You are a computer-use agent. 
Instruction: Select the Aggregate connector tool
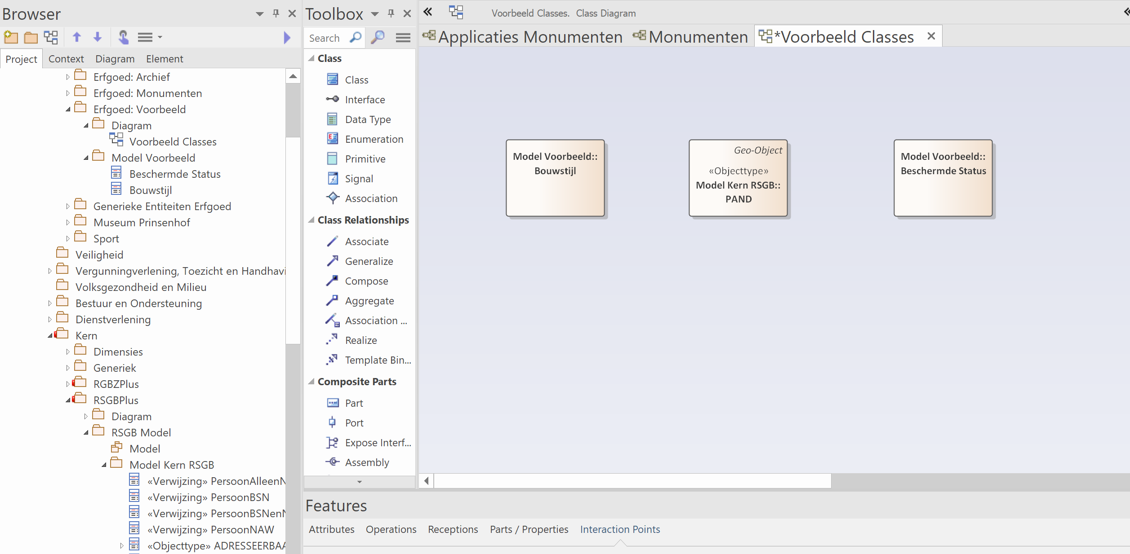pos(369,301)
